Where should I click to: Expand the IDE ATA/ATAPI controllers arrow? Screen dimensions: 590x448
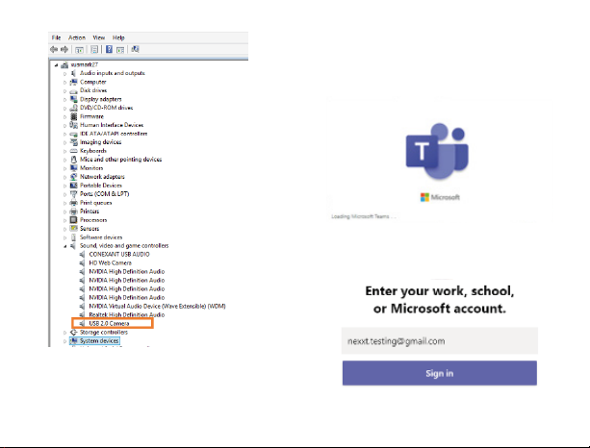pos(65,135)
